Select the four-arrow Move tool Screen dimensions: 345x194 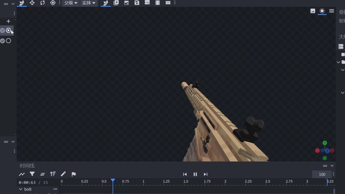[32, 3]
